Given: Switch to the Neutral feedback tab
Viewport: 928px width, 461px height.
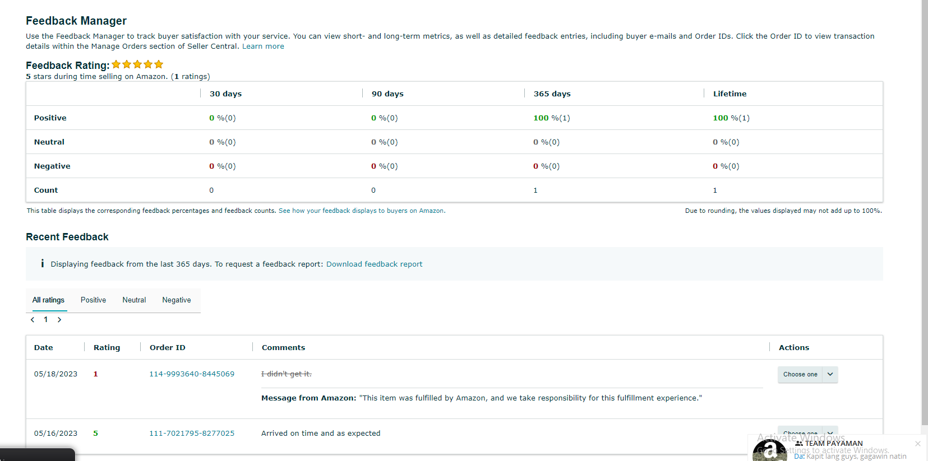Looking at the screenshot, I should 134,300.
